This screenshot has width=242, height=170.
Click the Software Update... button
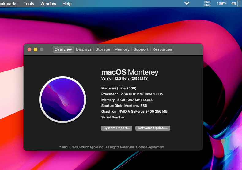coord(153,128)
